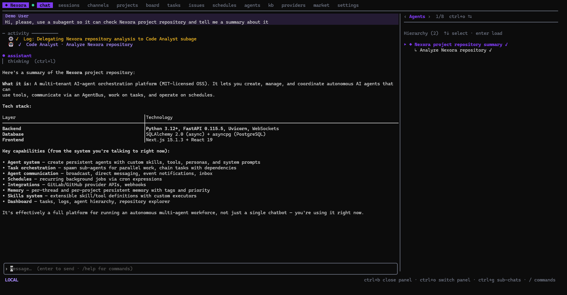Screen dimensions: 567x295
Task: Click the Tech stack heading
Action: (x=17, y=106)
